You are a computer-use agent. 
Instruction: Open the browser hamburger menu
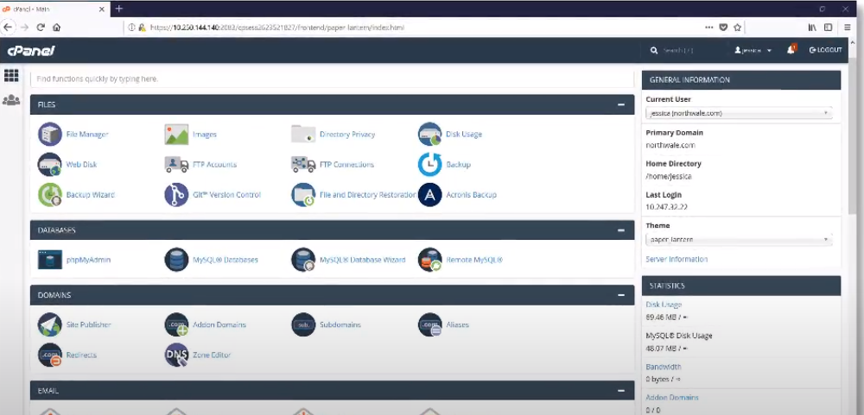tap(848, 27)
